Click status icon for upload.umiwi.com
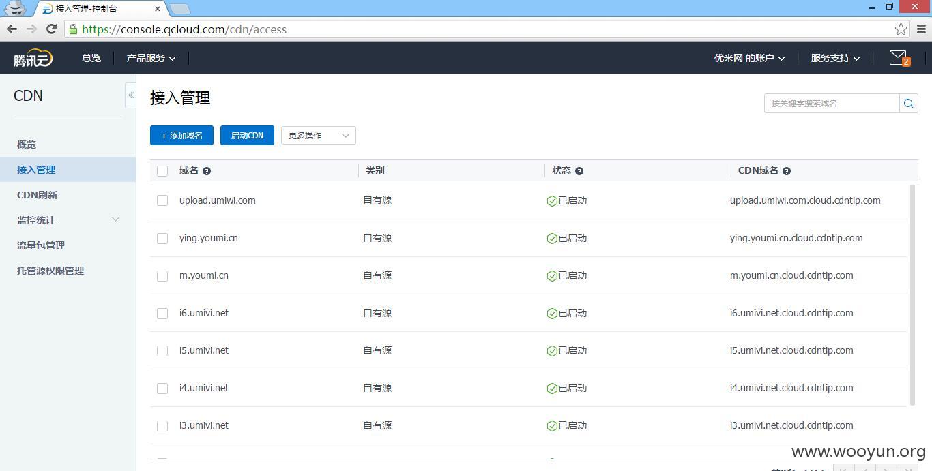The image size is (932, 471). point(552,201)
